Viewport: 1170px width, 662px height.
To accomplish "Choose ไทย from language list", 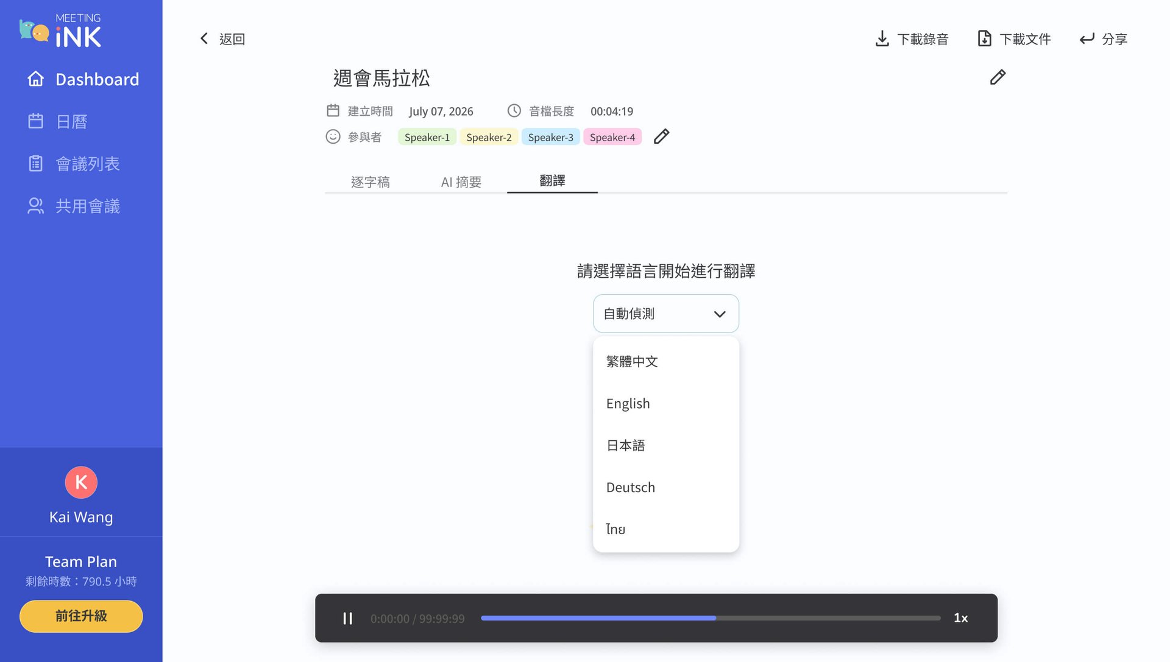I will pyautogui.click(x=666, y=529).
